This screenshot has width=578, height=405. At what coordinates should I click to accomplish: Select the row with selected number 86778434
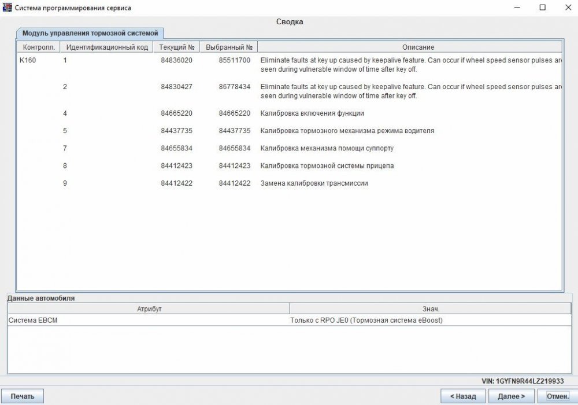click(234, 87)
